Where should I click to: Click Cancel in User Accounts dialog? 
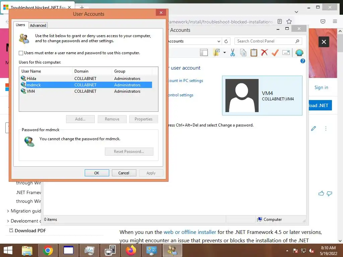124,173
